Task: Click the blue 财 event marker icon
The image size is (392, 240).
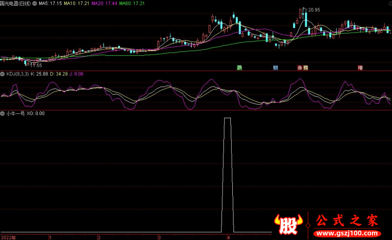Action: pyautogui.click(x=275, y=67)
